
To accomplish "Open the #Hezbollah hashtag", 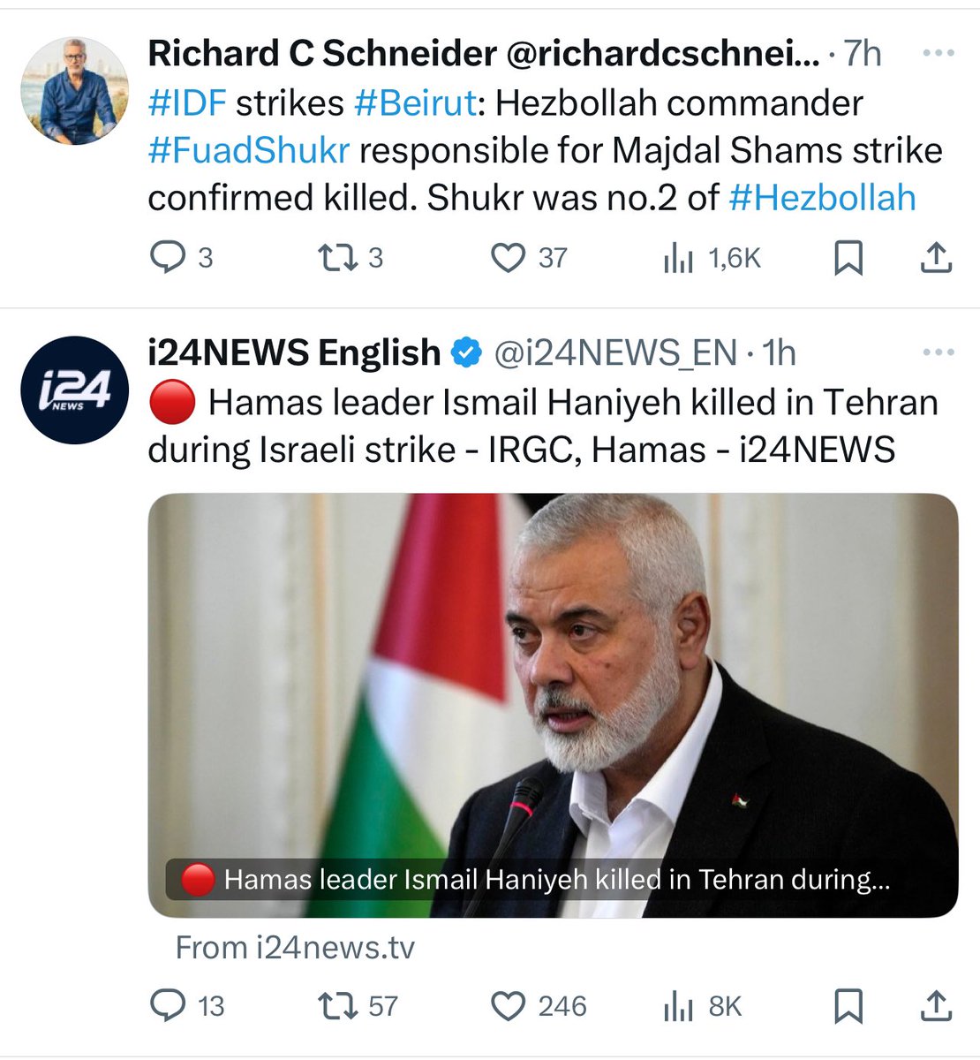I will tap(822, 197).
